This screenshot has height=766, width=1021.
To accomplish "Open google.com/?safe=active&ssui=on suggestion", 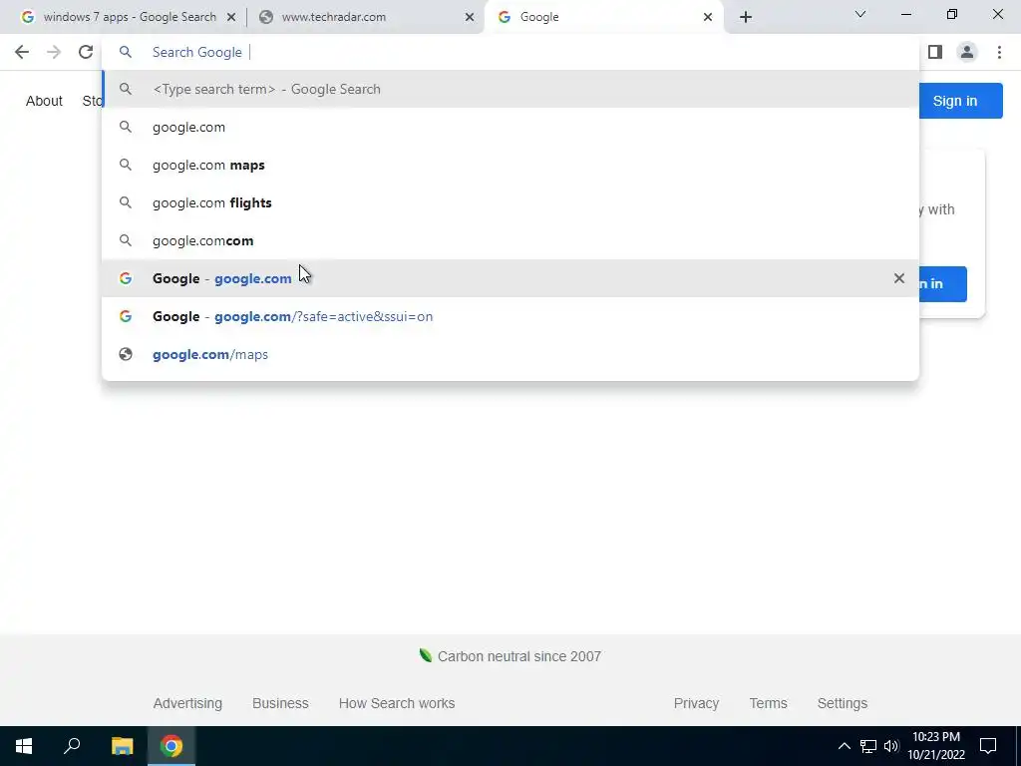I will point(510,316).
